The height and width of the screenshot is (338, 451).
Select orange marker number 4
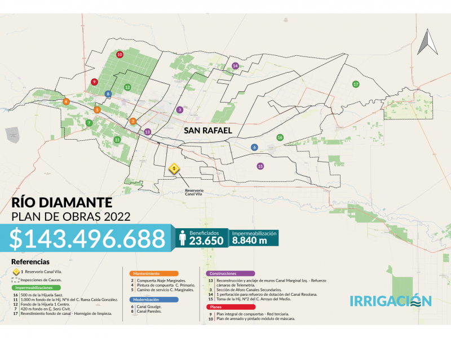66,101
